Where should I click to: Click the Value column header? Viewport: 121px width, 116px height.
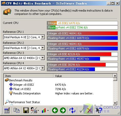coord(83,76)
